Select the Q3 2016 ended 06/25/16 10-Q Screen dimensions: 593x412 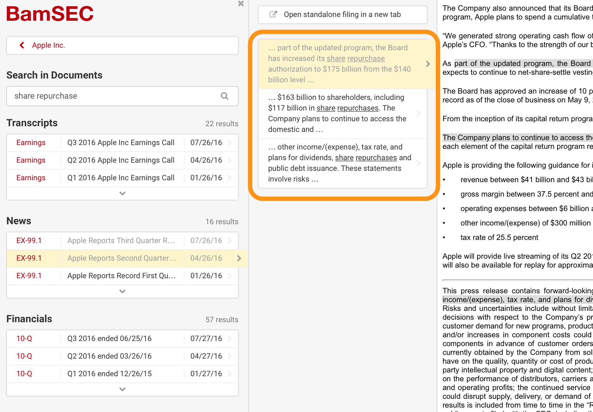click(x=109, y=339)
